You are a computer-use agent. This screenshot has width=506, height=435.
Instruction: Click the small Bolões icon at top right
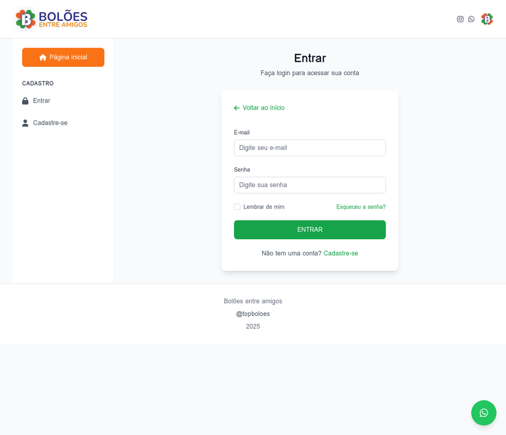click(487, 19)
